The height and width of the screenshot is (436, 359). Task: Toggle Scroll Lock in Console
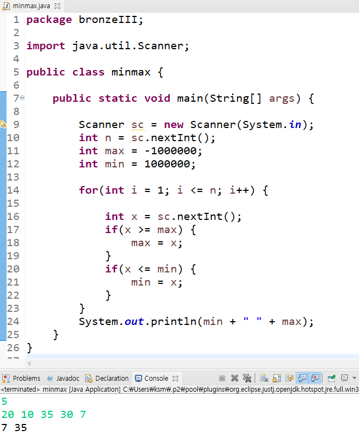coord(277,378)
